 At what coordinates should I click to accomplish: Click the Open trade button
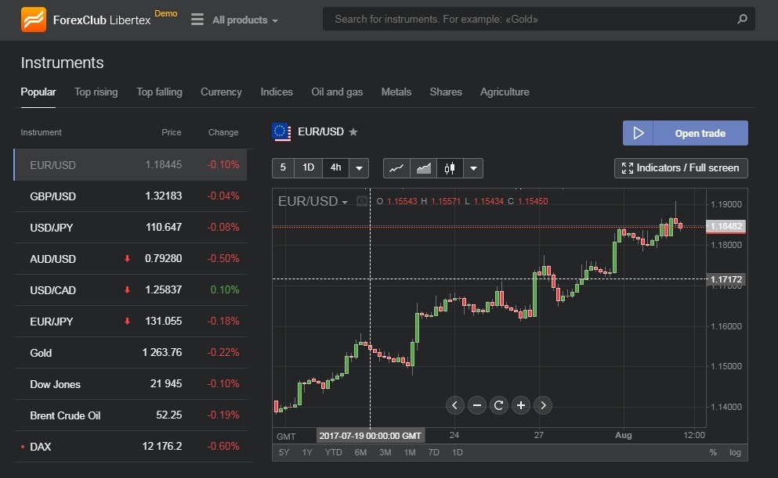686,133
